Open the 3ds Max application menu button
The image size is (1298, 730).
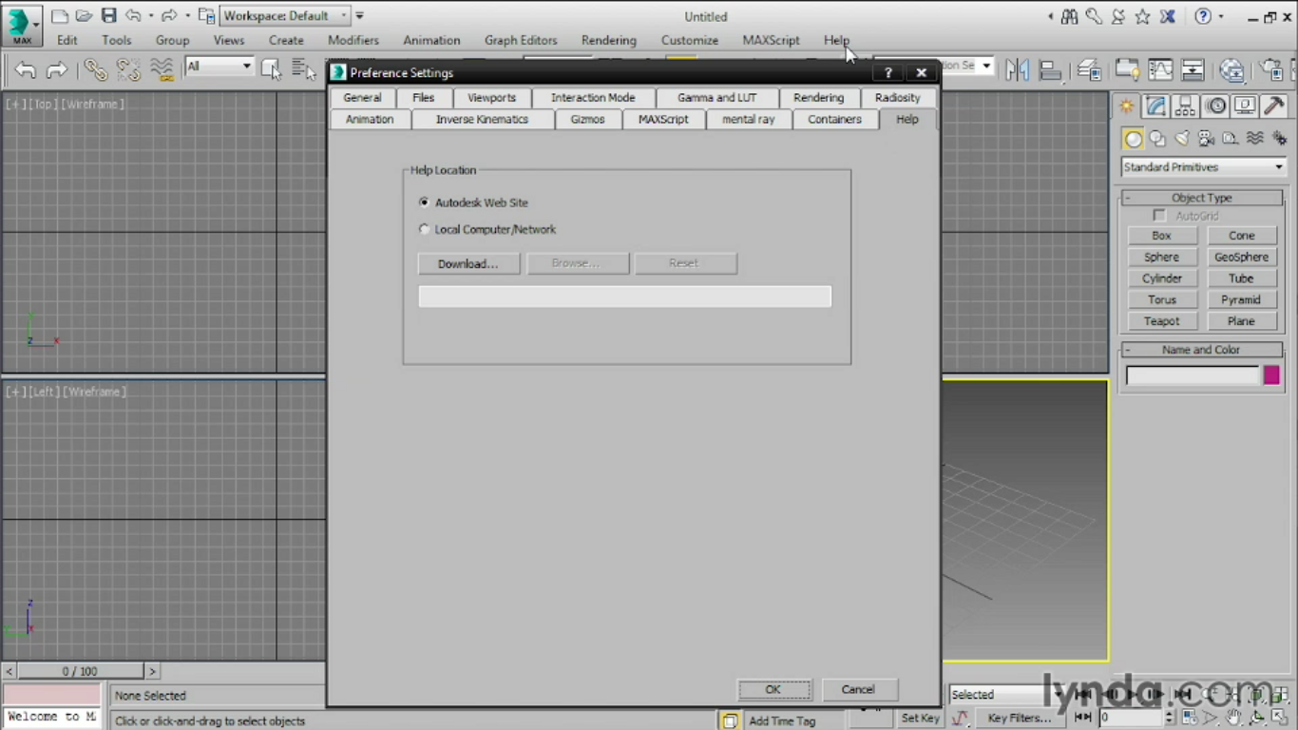(21, 26)
